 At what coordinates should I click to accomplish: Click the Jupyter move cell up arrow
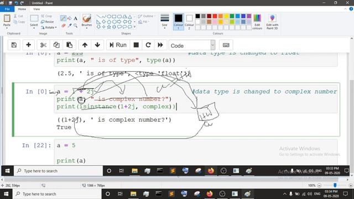(85, 45)
